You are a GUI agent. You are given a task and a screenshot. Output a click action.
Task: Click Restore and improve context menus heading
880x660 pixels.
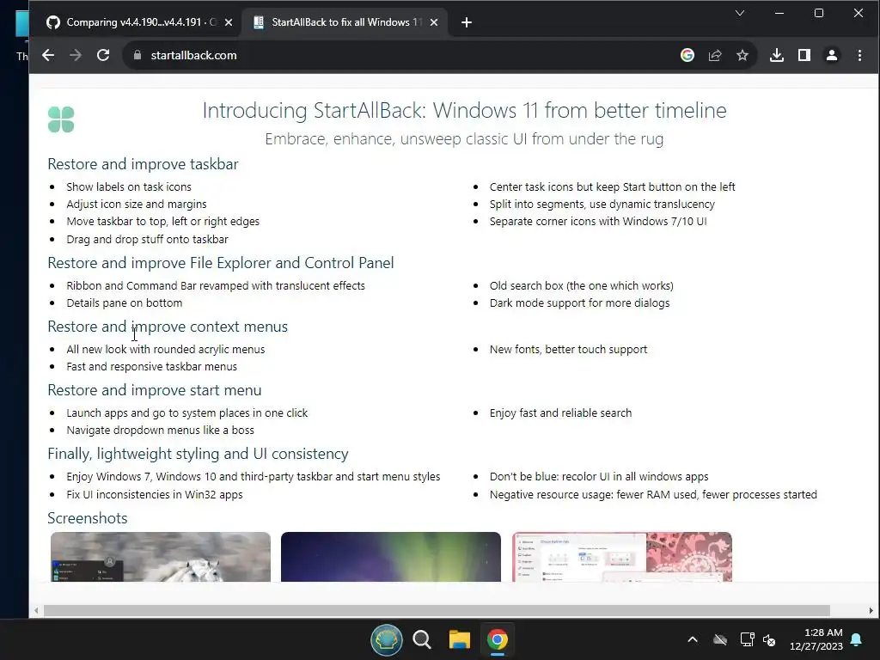pyautogui.click(x=168, y=327)
